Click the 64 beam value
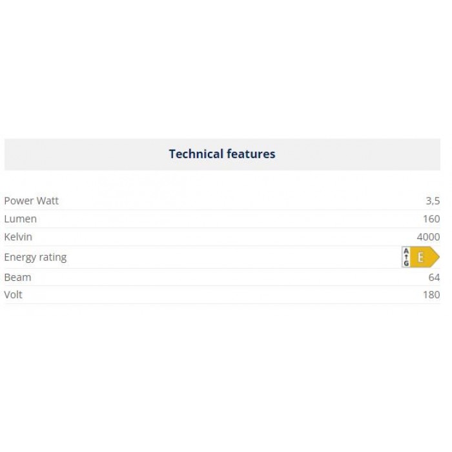Screen dimensions: 452x452 [x=434, y=277]
